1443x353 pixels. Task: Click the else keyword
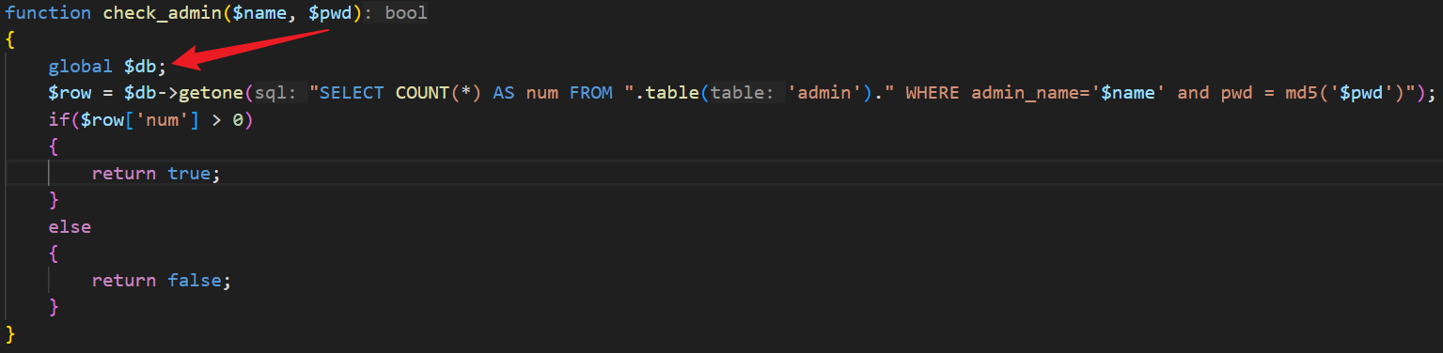coord(71,227)
